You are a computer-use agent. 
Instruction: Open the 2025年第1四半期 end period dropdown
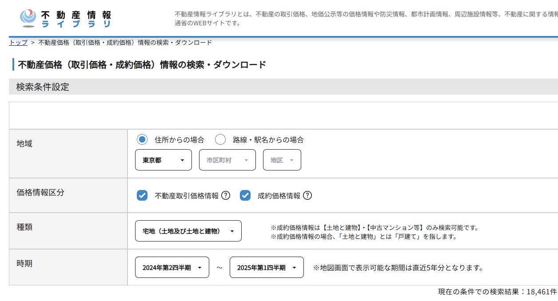tap(267, 267)
